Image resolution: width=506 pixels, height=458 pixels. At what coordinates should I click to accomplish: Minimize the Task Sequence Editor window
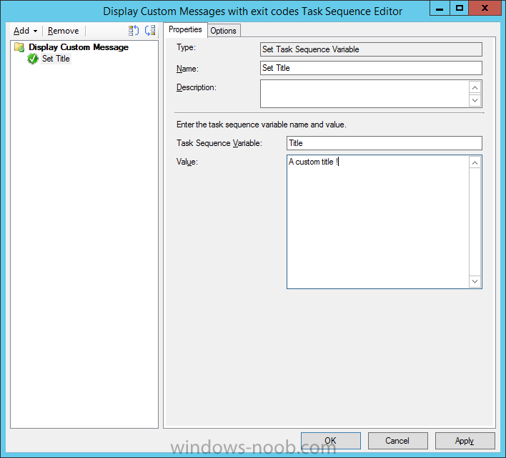point(440,8)
